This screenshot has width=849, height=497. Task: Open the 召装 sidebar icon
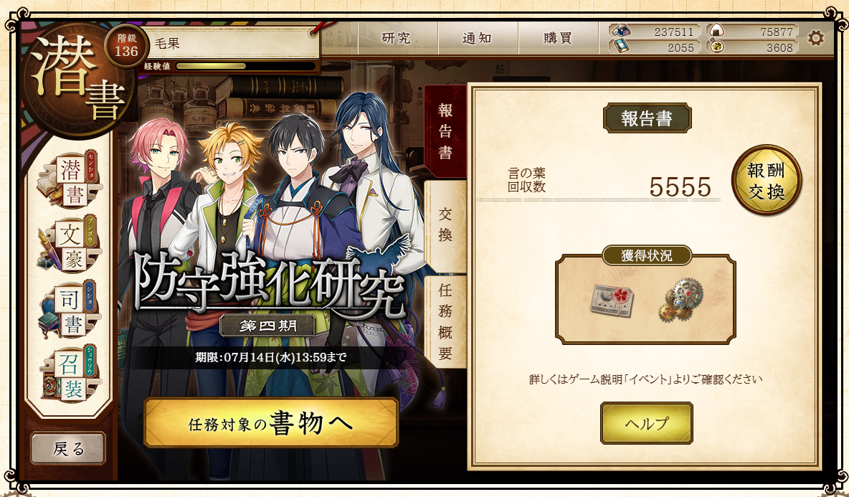point(69,374)
